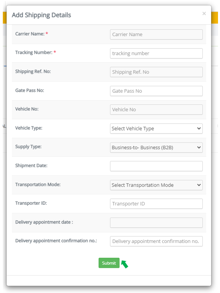Open the Select Transportation Mode dropdown
Image resolution: width=220 pixels, height=293 pixels.
(x=156, y=185)
